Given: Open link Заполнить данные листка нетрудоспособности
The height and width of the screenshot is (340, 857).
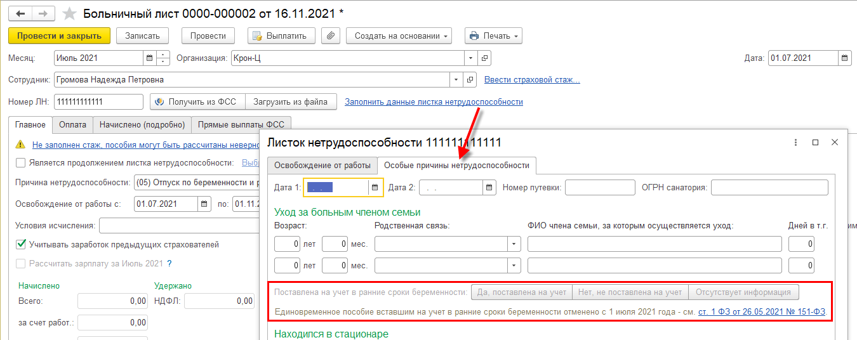Looking at the screenshot, I should click(x=434, y=101).
